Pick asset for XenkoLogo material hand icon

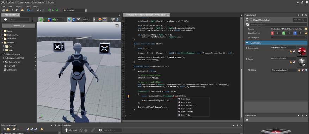point(291,51)
